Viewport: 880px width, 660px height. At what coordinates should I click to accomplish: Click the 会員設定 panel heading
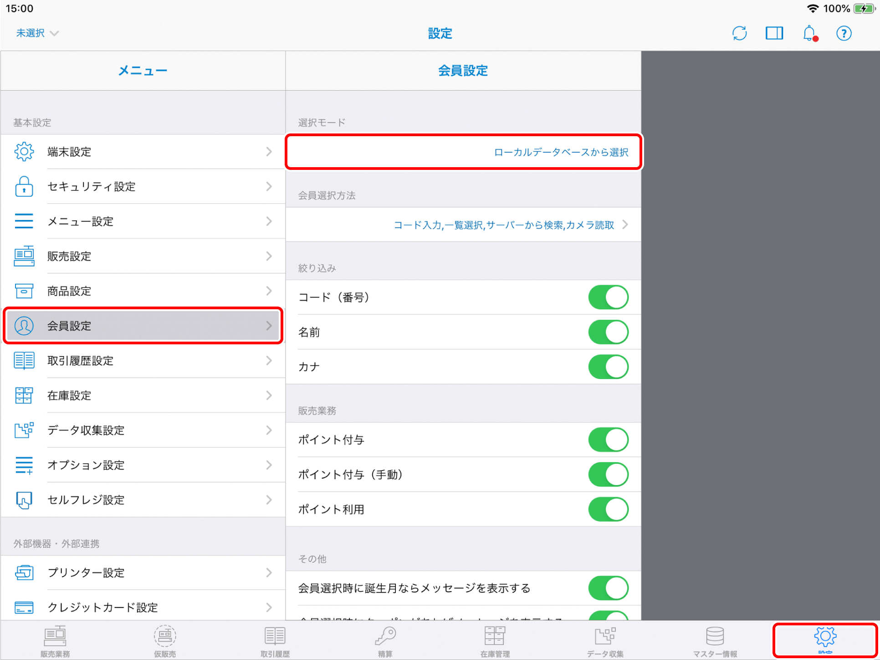(x=463, y=71)
